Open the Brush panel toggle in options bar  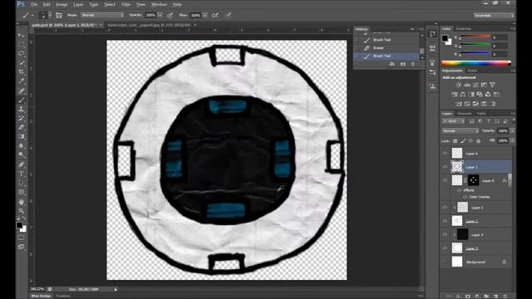click(x=59, y=15)
